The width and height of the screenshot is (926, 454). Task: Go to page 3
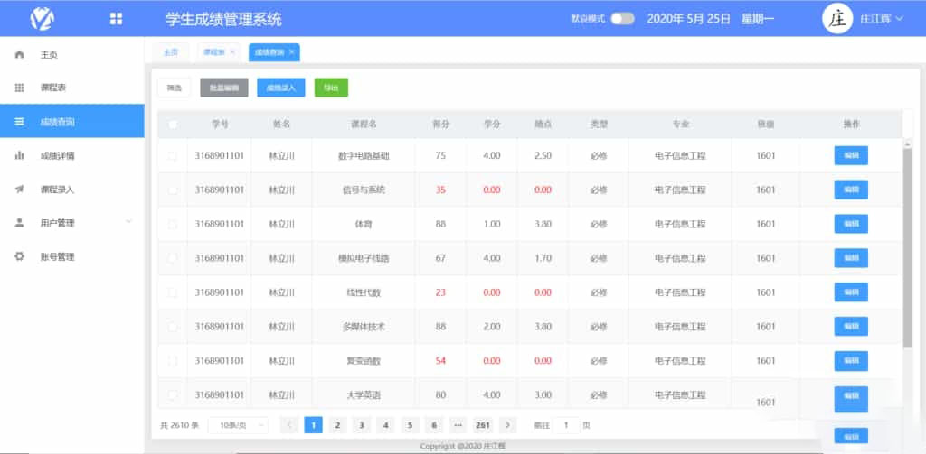point(362,425)
